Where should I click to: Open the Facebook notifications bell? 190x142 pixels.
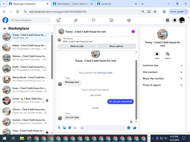click(x=175, y=20)
